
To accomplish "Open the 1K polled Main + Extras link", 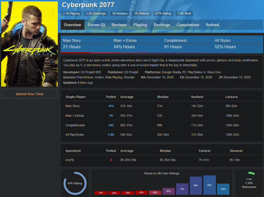I will pyautogui.click(x=111, y=116).
